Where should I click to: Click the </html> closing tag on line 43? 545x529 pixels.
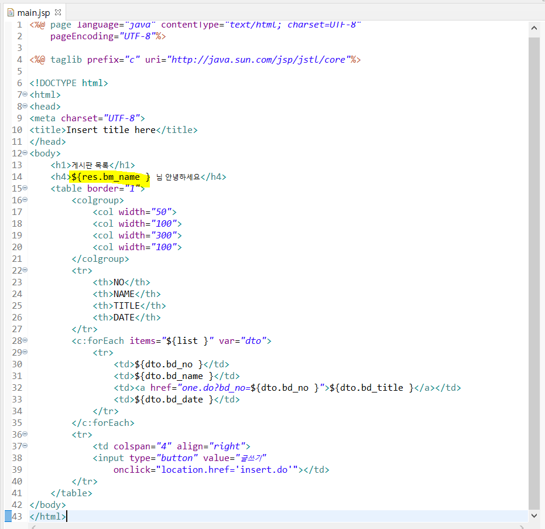(x=47, y=517)
